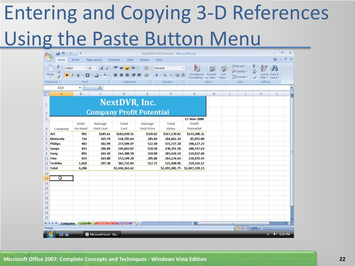Switch to the Insert ribbon tab
Image resolution: width=355 pixels, height=266 pixels.
point(75,60)
